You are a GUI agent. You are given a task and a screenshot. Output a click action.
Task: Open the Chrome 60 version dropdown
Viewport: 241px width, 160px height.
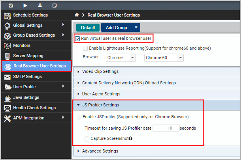pyautogui.click(x=164, y=58)
